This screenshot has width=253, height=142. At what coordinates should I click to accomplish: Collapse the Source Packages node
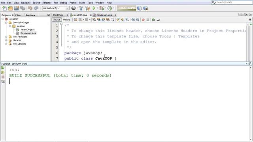point(6,22)
